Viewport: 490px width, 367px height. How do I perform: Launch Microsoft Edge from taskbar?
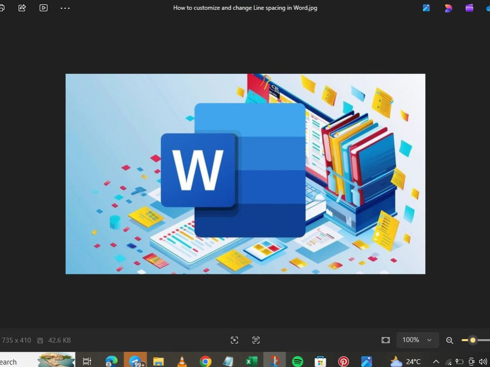click(x=112, y=362)
